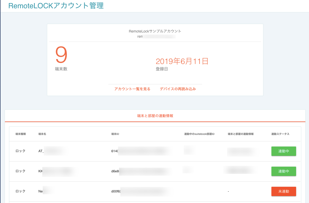Click the 端末ID column header
The height and width of the screenshot is (203, 309).
click(x=115, y=134)
